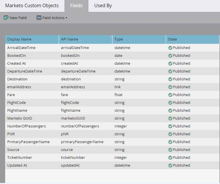Click Published check icon for DepartureDateTime
This screenshot has width=220, height=184.
point(170,71)
